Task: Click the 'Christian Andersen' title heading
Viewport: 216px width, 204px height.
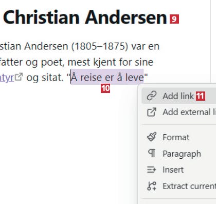Action: [x=85, y=17]
